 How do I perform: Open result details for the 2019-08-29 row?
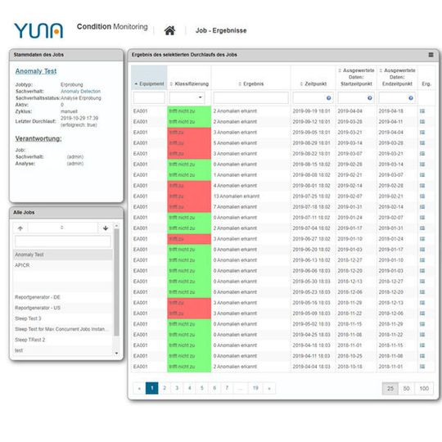422,143
